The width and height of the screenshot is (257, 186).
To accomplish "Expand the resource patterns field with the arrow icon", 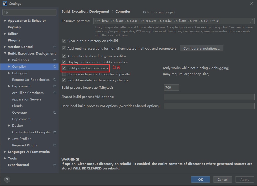I will [x=251, y=21].
